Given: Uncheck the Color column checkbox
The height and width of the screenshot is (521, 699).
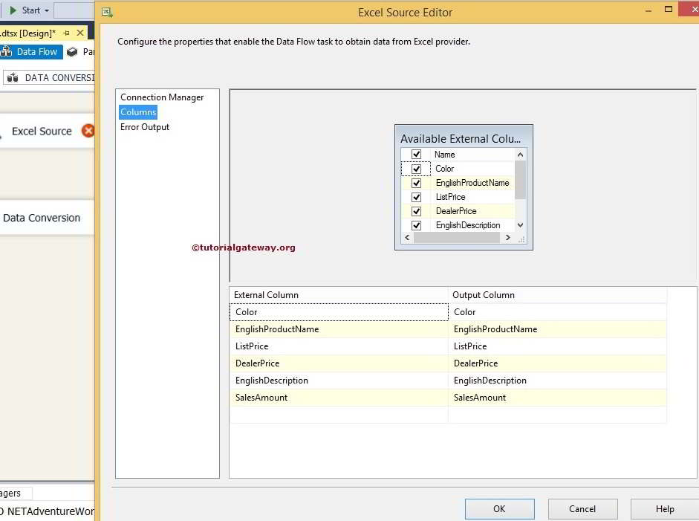Looking at the screenshot, I should click(416, 169).
